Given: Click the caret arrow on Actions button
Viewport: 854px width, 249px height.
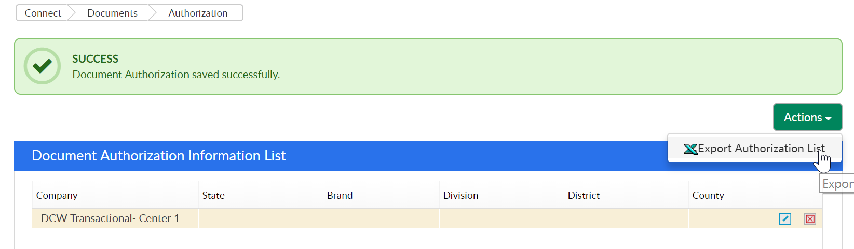Looking at the screenshot, I should (828, 119).
